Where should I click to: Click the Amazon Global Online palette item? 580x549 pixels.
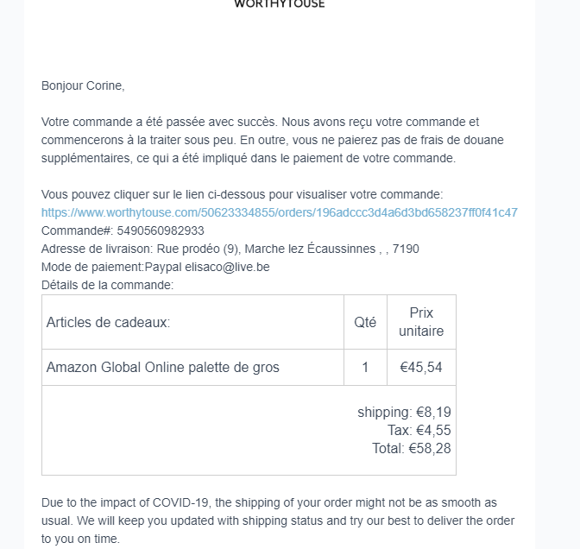(163, 367)
